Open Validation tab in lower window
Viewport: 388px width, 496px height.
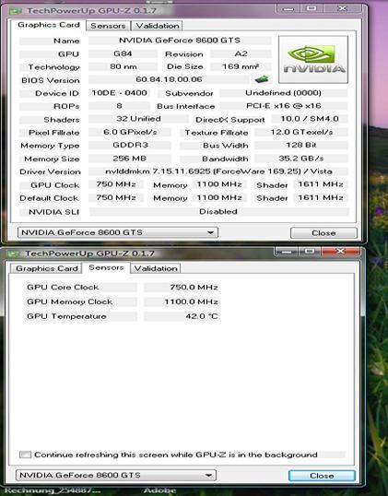(x=155, y=268)
